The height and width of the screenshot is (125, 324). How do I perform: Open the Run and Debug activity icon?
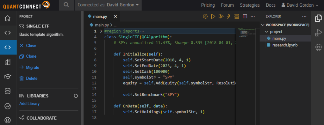[318, 33]
